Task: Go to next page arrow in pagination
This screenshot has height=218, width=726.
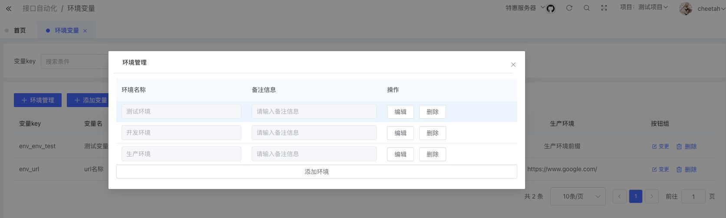Action: click(x=651, y=196)
